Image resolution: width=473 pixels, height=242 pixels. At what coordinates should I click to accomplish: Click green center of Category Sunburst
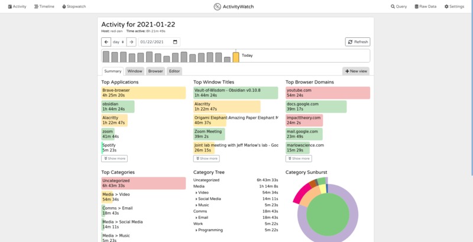pos(328,215)
